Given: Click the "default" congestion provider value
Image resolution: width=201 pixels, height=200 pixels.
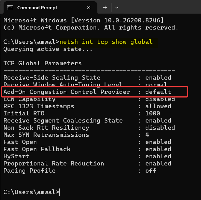Looking at the screenshot, I should pos(158,92).
